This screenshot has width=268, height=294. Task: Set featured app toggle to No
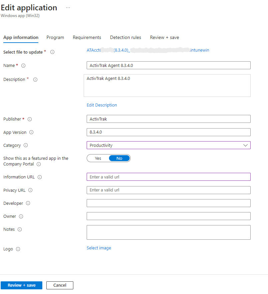click(x=119, y=158)
